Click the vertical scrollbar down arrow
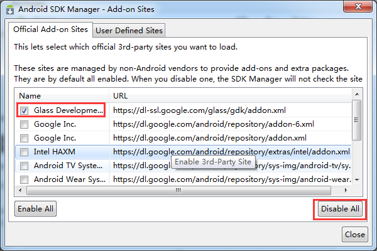The image size is (377, 251). (356, 179)
